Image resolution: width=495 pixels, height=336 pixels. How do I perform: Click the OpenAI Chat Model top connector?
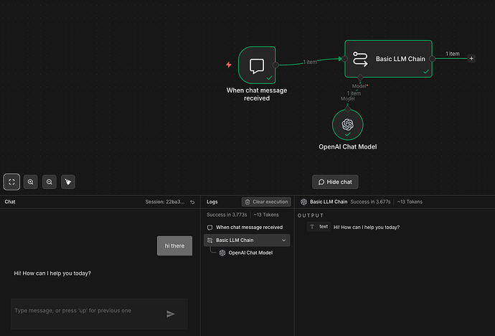click(347, 109)
